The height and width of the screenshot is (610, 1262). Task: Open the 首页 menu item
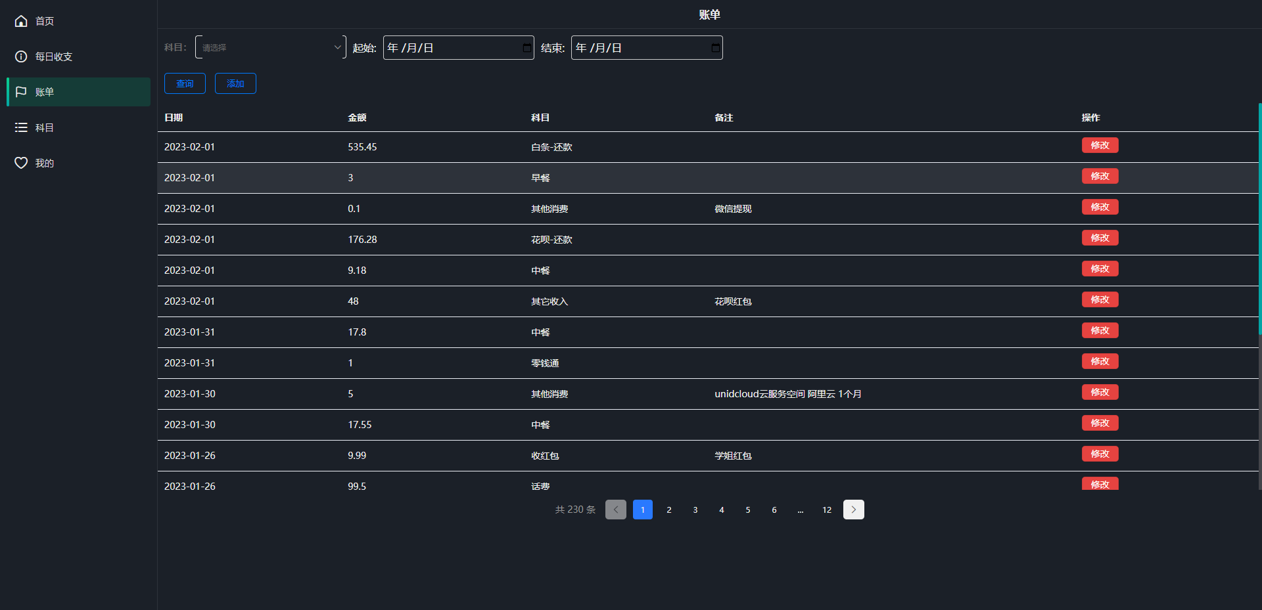tap(78, 21)
